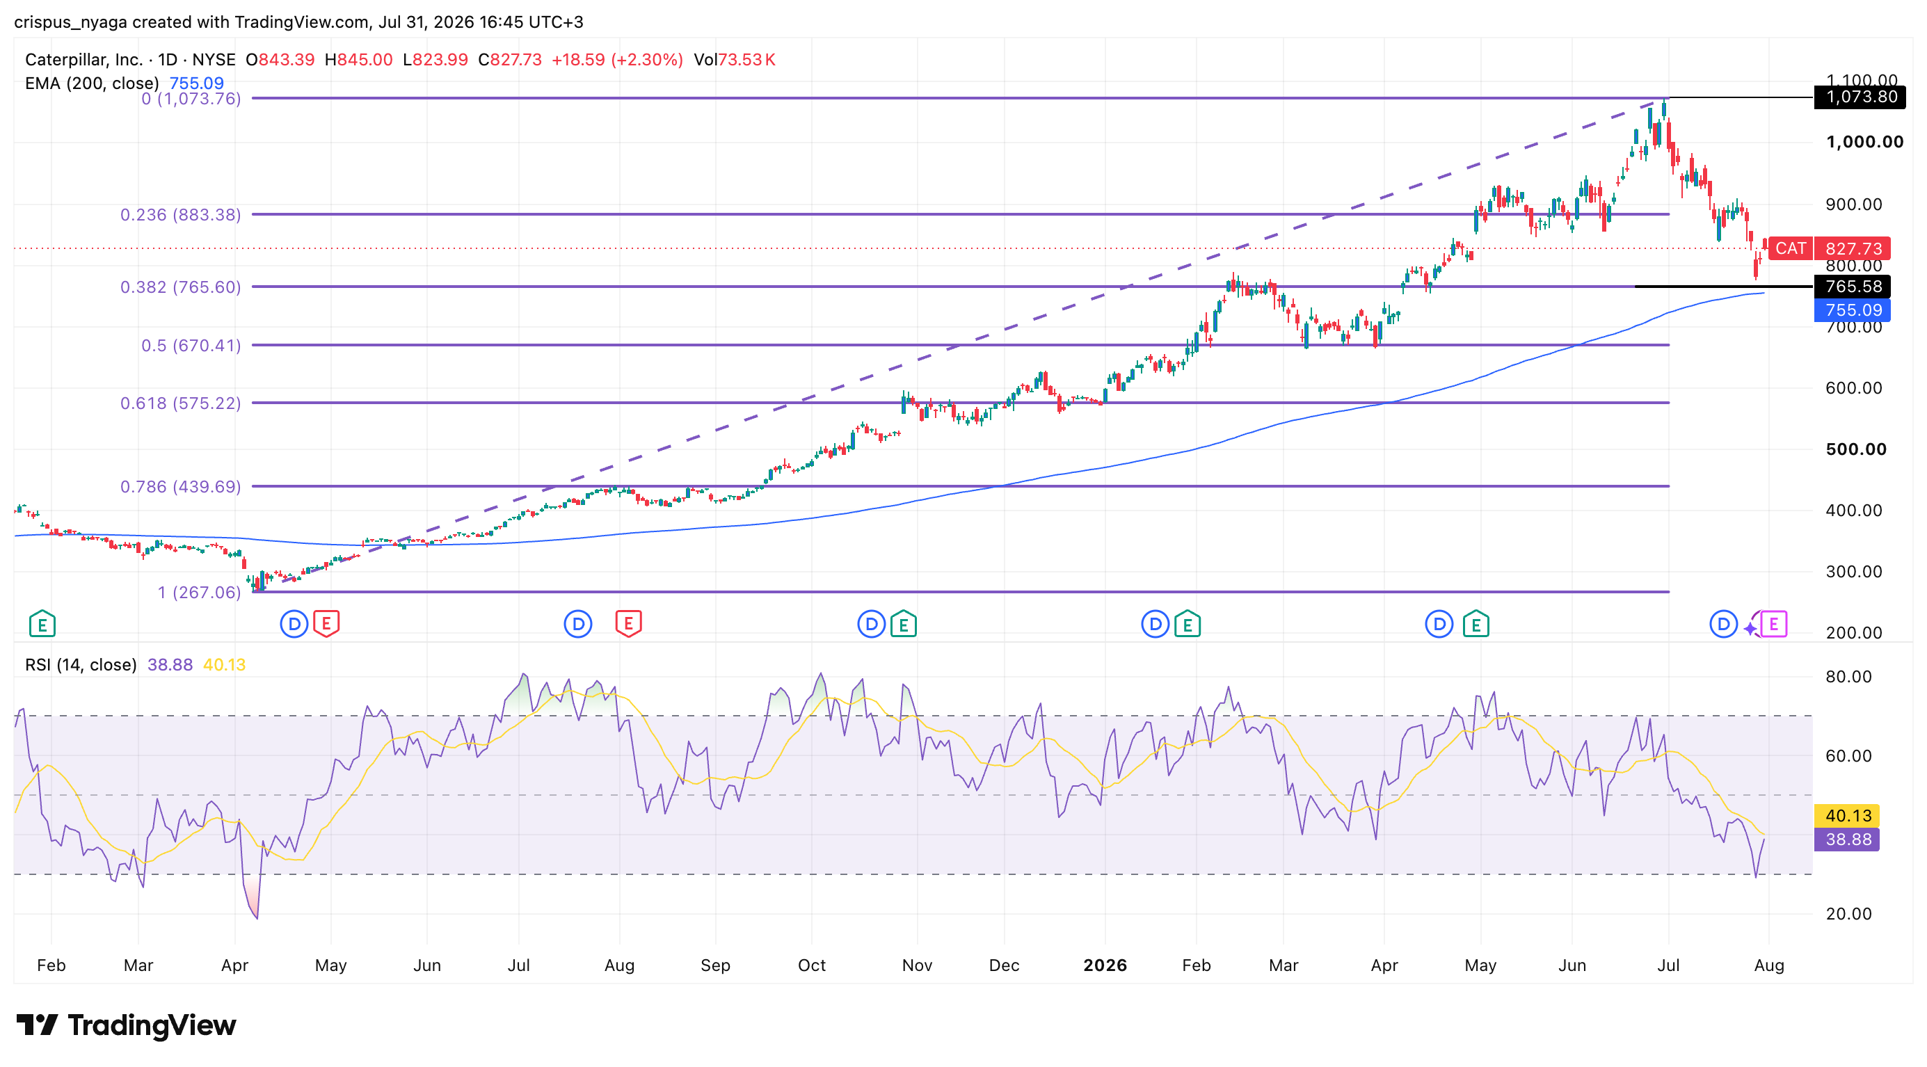Select the Fibonacci 0.382 (765.60) label
1927x1067 pixels.
(180, 287)
